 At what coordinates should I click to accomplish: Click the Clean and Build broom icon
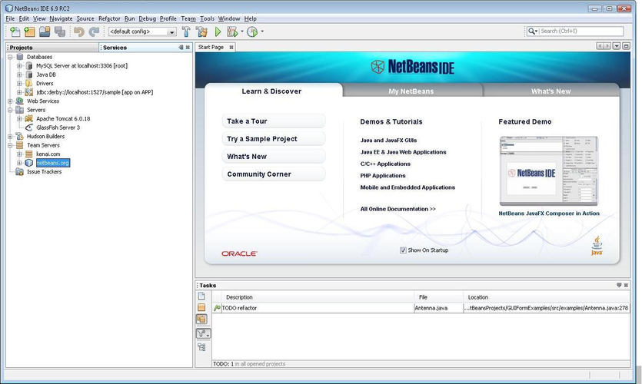tap(201, 31)
